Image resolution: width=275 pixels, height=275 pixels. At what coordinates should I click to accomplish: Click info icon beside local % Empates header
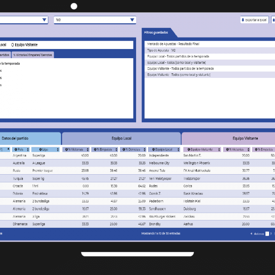[94, 149]
